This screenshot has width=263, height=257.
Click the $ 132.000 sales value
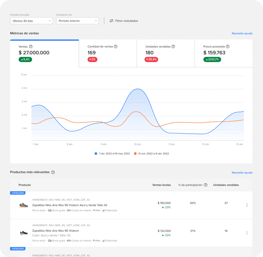(x=164, y=231)
